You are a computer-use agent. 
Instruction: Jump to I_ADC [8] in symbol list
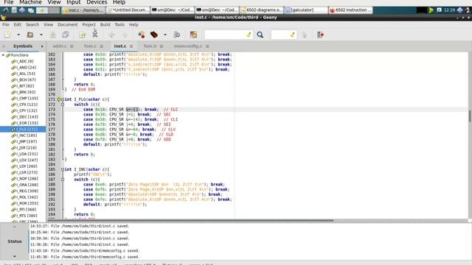coord(25,61)
